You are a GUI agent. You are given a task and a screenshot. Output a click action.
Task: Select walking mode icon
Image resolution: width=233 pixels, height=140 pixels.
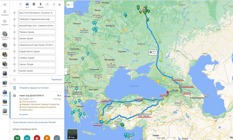pyautogui.click(x=41, y=4)
